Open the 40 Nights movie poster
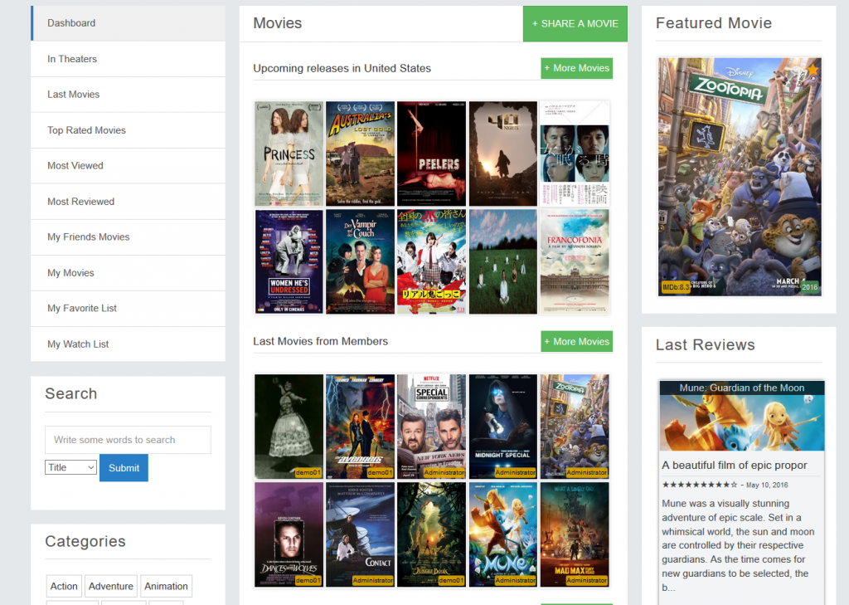 pyautogui.click(x=503, y=154)
